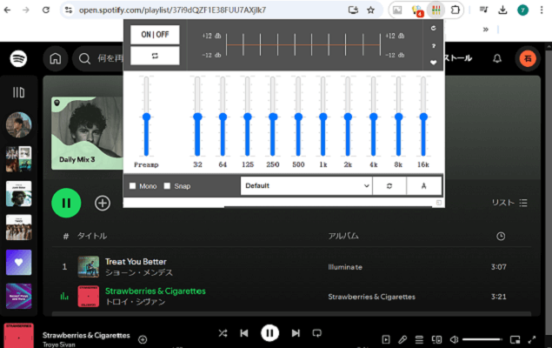Image resolution: width=552 pixels, height=348 pixels.
Task: Enable the Snap checkbox
Action: pyautogui.click(x=167, y=186)
